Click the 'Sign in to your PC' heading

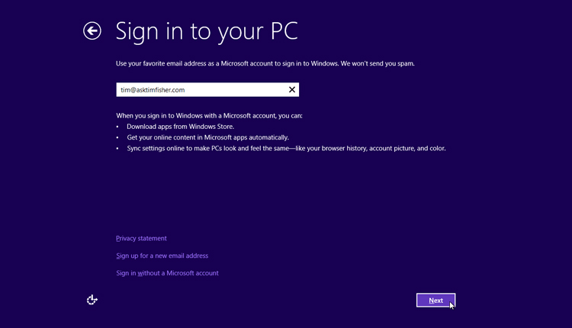(x=207, y=31)
